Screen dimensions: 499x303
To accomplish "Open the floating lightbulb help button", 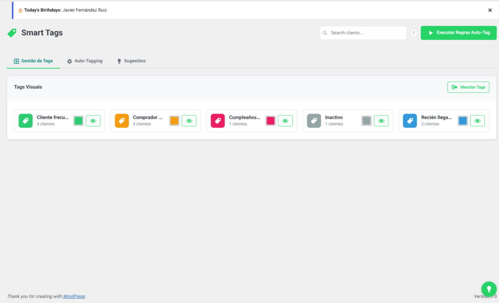I will click(x=489, y=289).
